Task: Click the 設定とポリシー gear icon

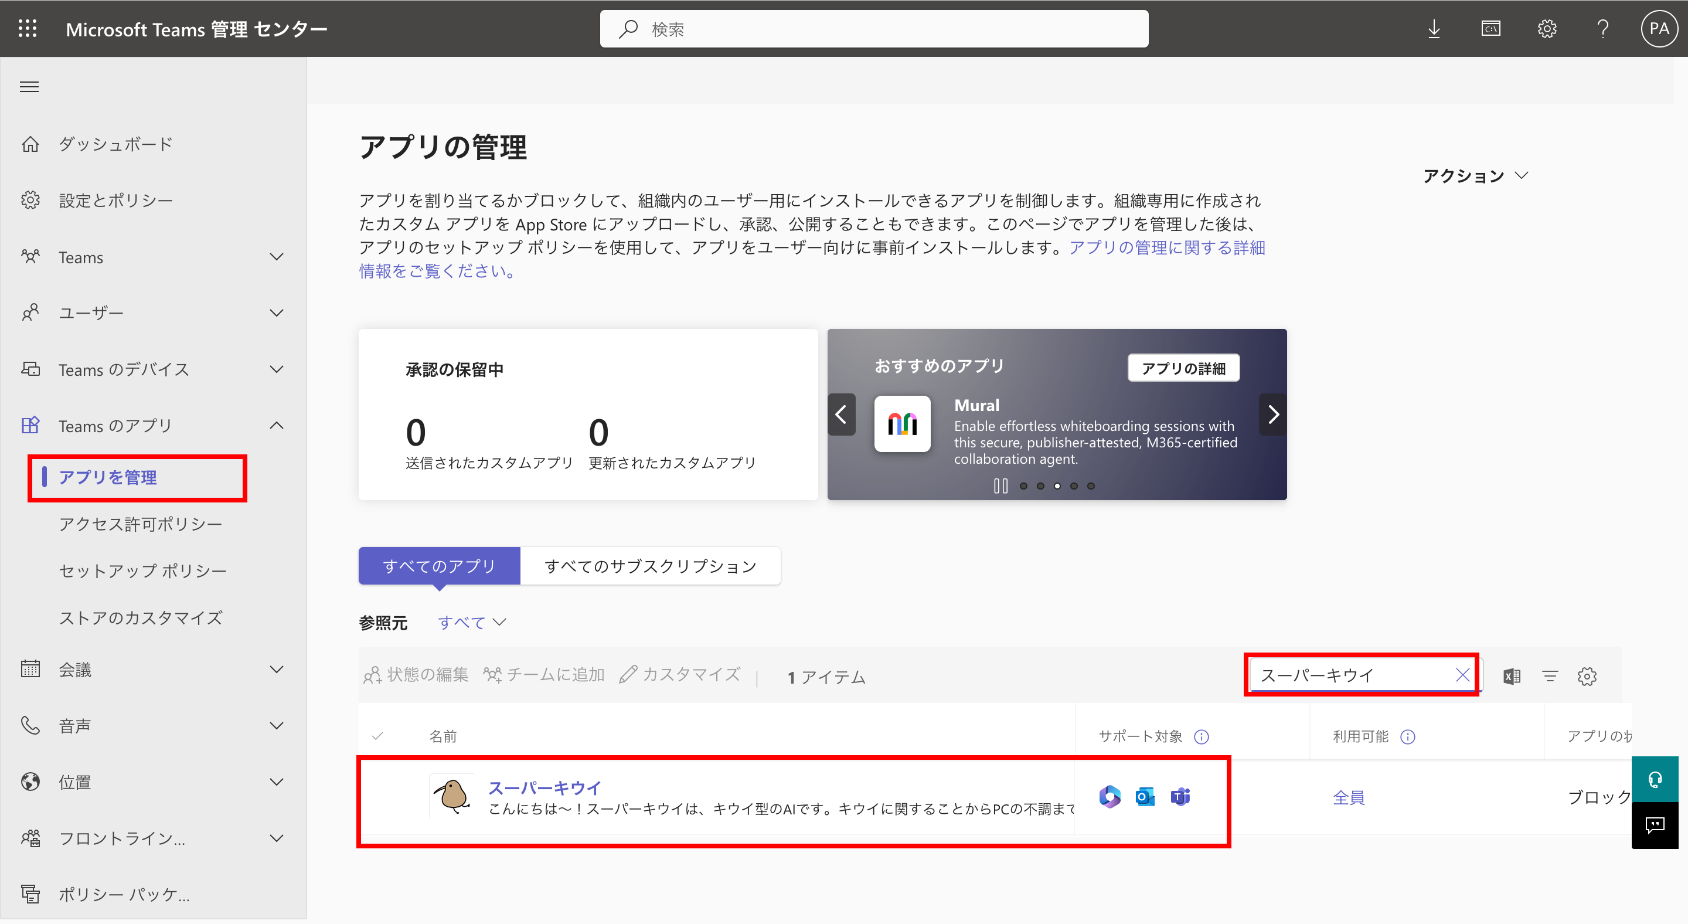Action: point(30,200)
